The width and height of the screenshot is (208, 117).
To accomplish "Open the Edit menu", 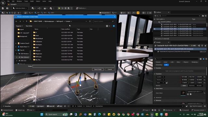I will point(13,1).
